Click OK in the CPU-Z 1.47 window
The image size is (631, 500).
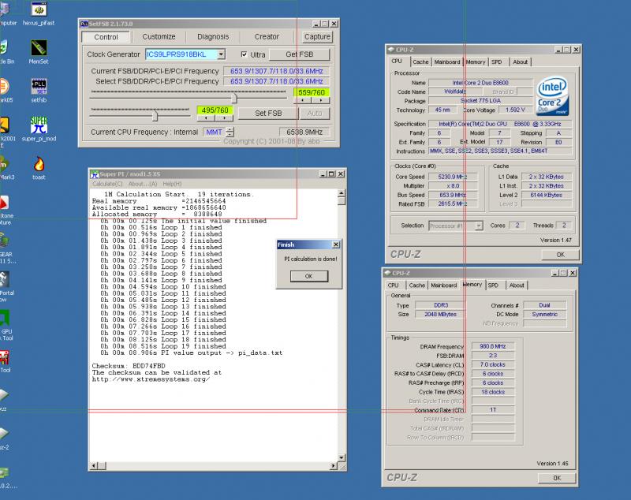coord(561,255)
